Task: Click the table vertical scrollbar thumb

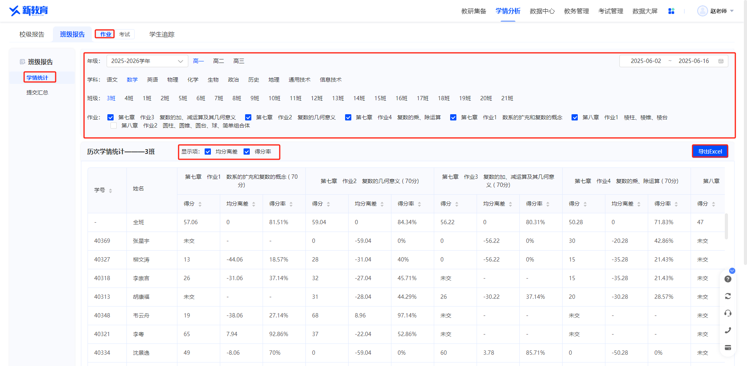Action: (726, 226)
